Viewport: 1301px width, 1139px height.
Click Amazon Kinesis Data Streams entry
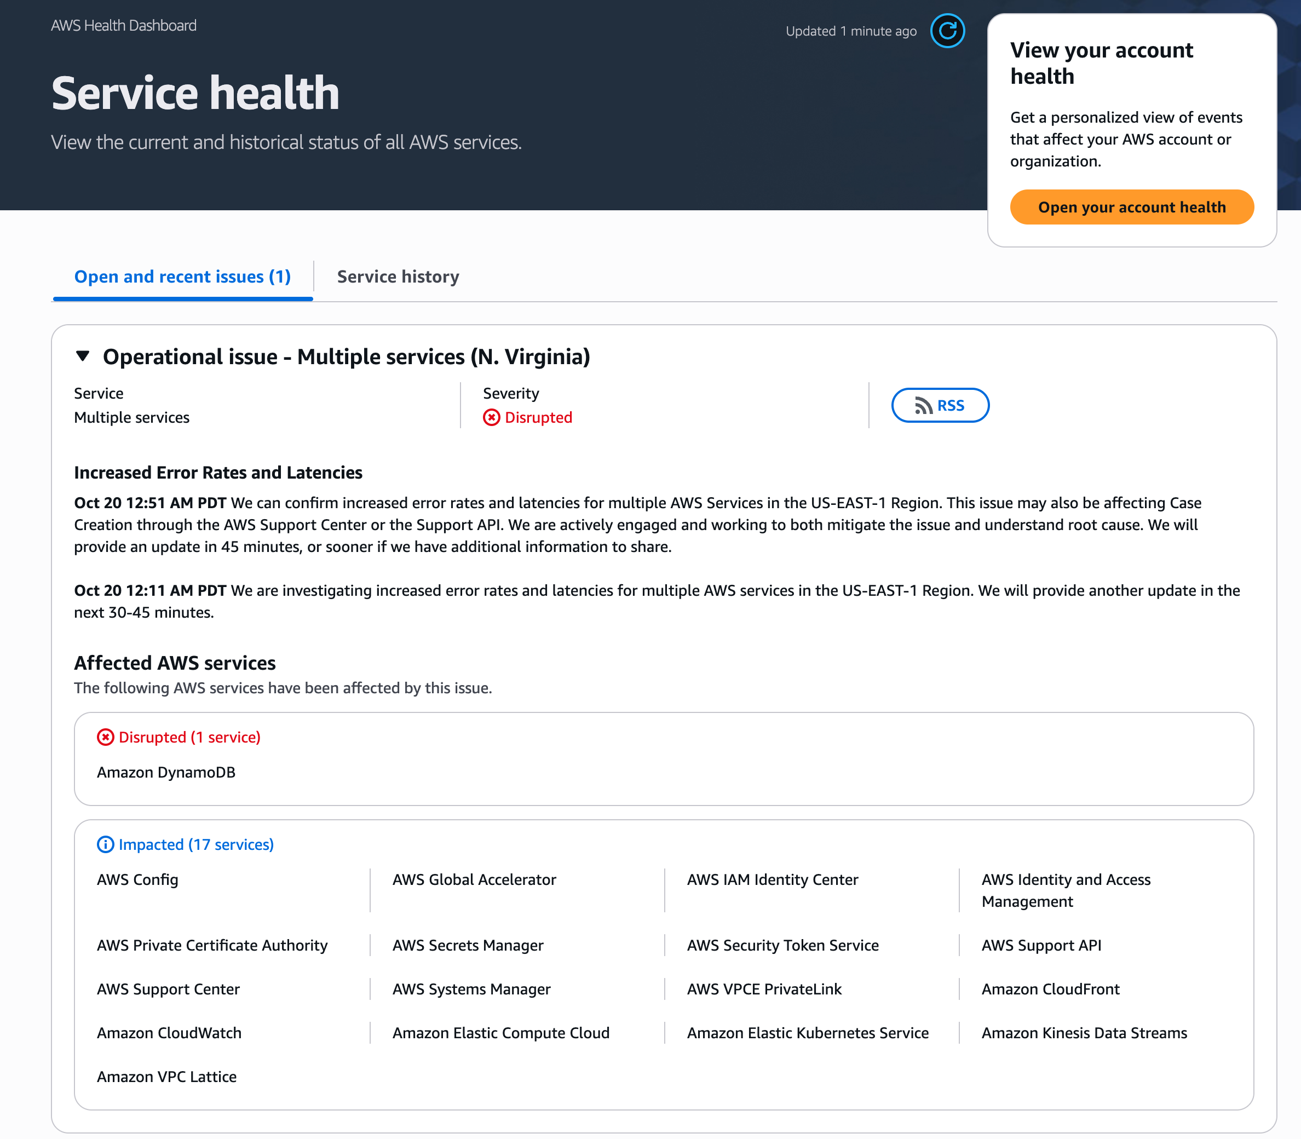pos(1084,1033)
